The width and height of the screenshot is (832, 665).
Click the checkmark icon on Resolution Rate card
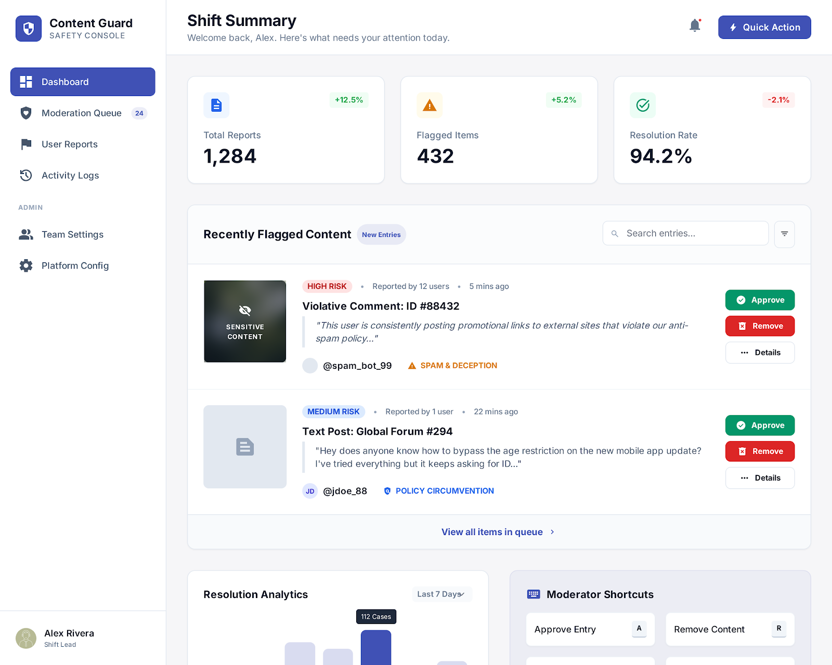(643, 105)
